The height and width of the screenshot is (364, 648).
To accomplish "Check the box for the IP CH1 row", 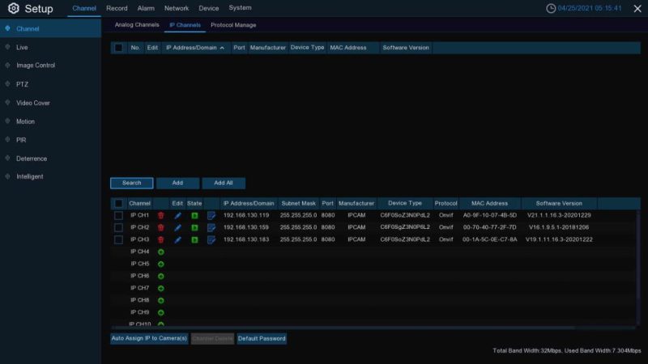I will [118, 216].
